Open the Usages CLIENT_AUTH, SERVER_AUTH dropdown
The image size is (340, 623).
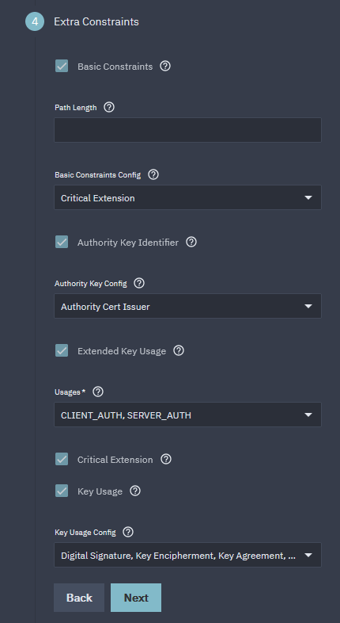(x=188, y=415)
